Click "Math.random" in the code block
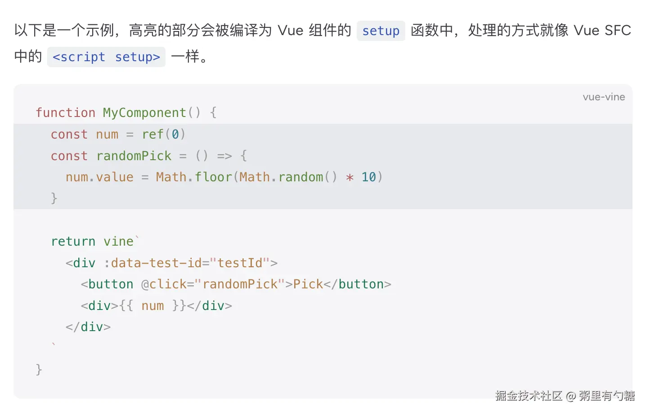The width and height of the screenshot is (646, 413). [281, 177]
